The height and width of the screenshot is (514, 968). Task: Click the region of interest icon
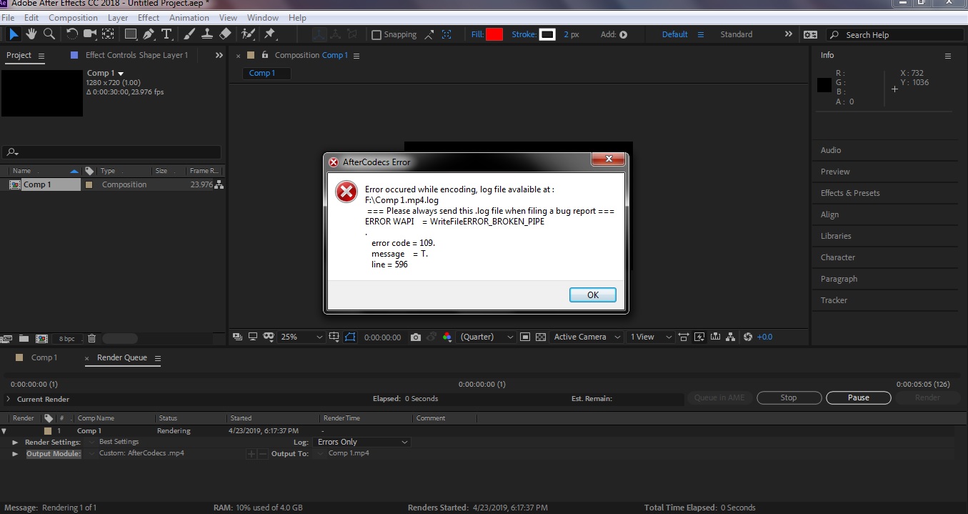pos(525,337)
